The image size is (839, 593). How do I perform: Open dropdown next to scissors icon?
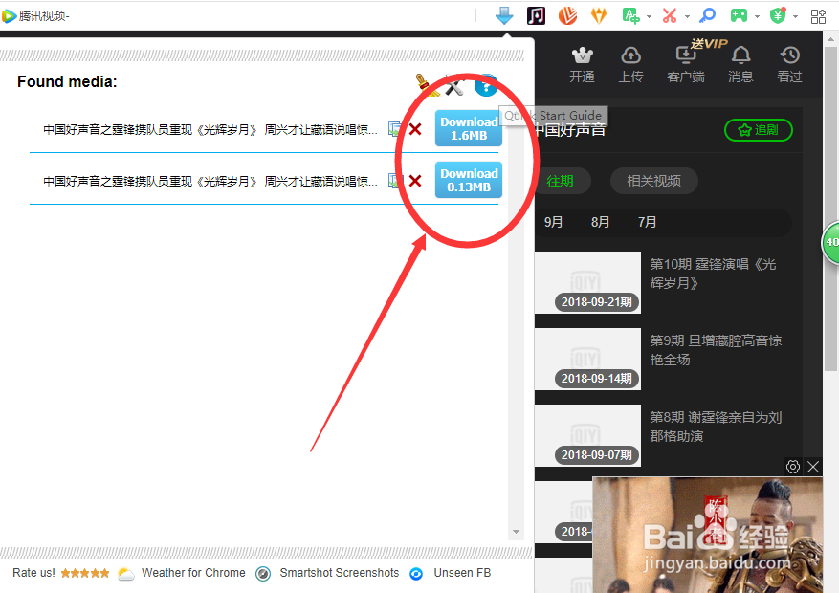(x=687, y=16)
